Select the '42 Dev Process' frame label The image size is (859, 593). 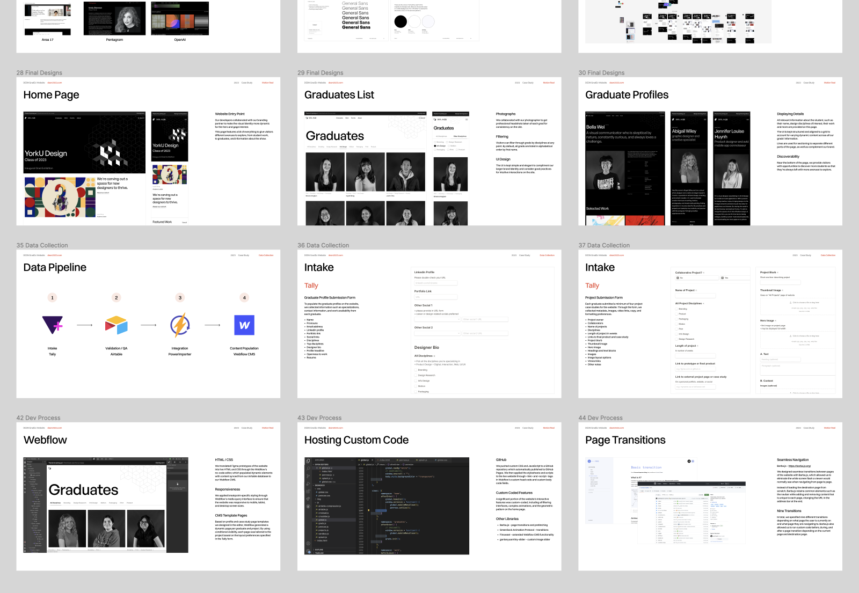39,418
